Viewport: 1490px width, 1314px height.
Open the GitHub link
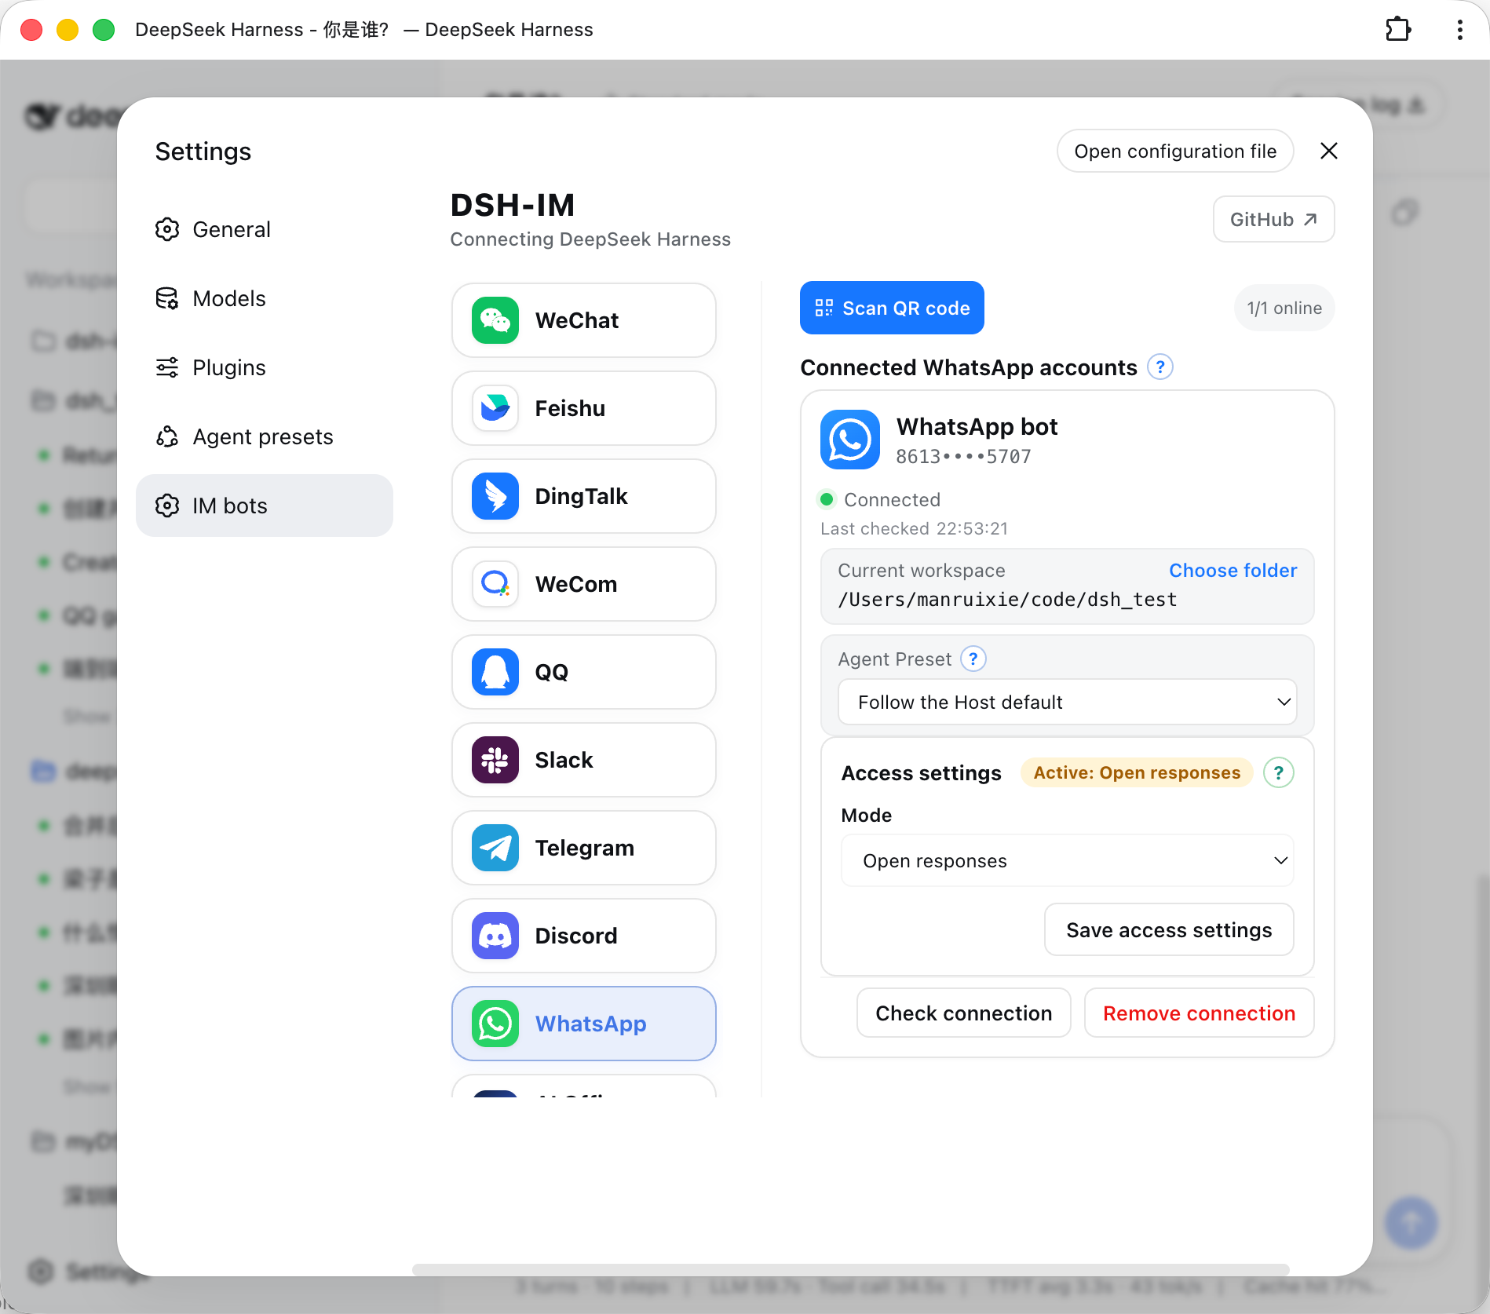point(1273,219)
